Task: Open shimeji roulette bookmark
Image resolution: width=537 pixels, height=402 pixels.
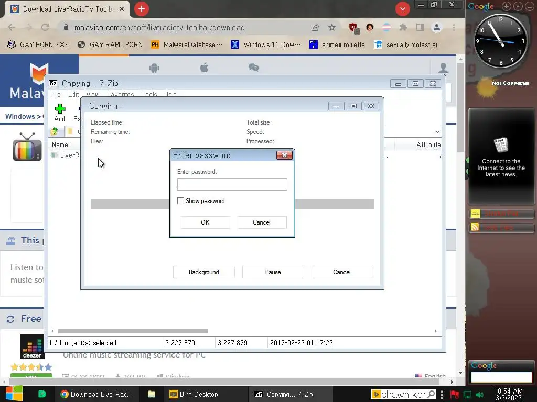Action: click(337, 44)
